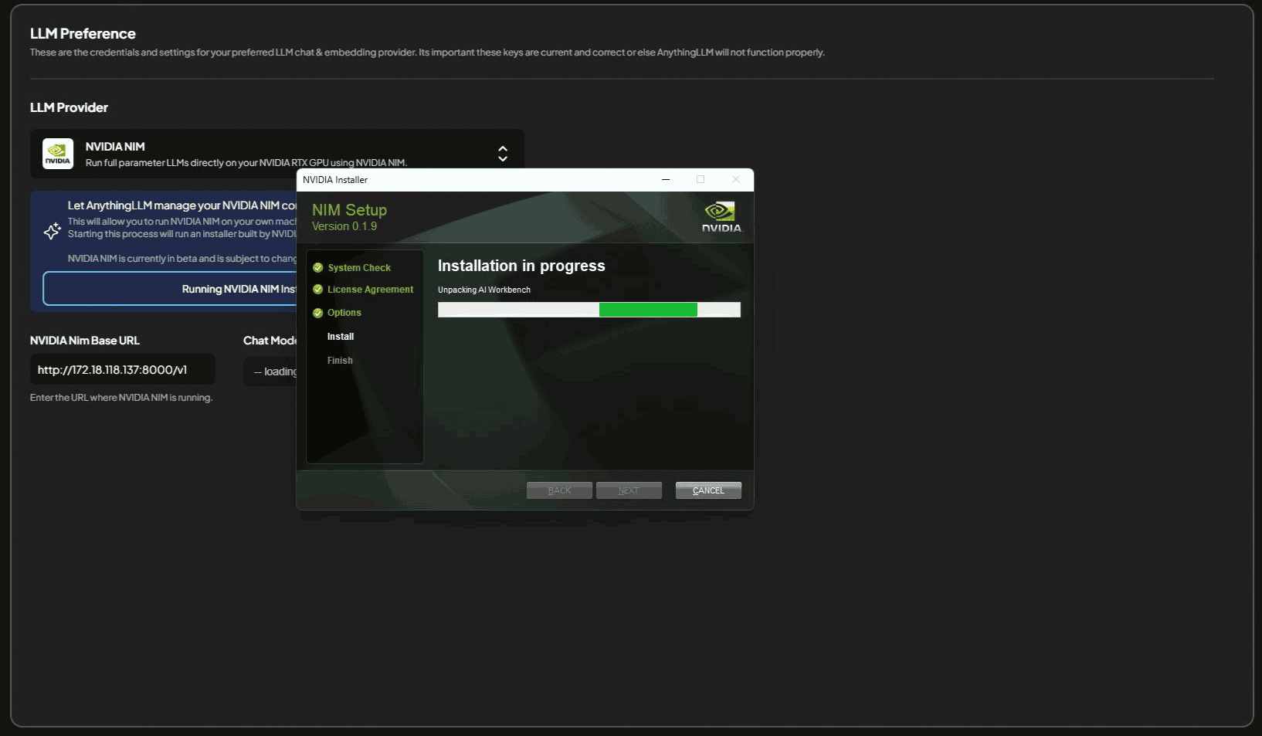
Task: Click the green checkmark beside System Check
Action: point(317,268)
